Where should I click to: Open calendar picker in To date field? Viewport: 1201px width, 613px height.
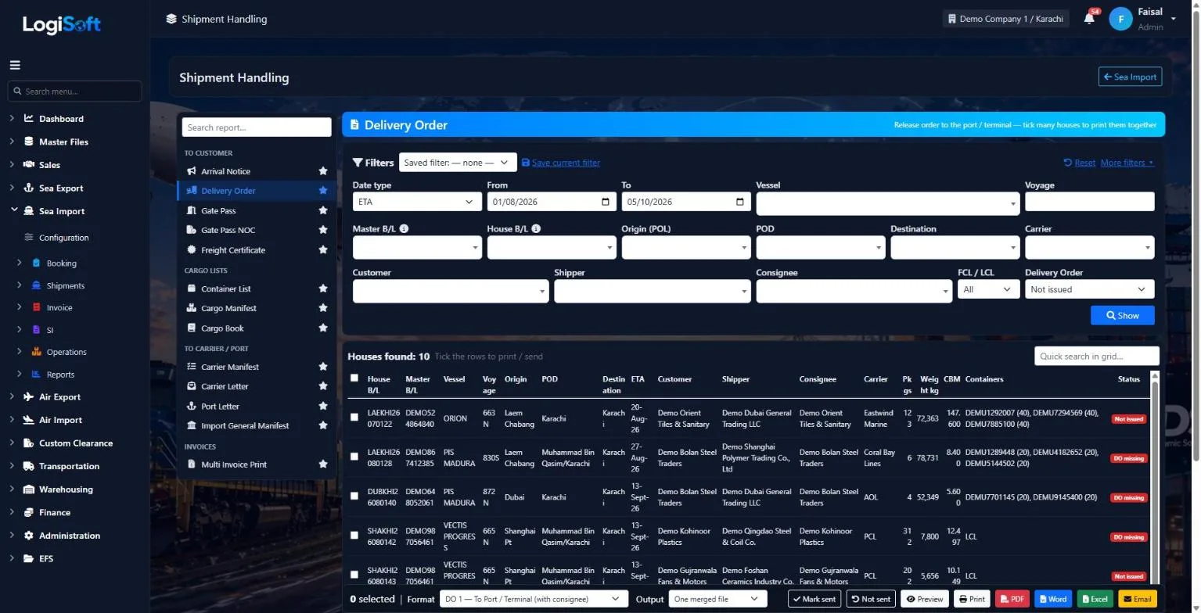pyautogui.click(x=740, y=202)
